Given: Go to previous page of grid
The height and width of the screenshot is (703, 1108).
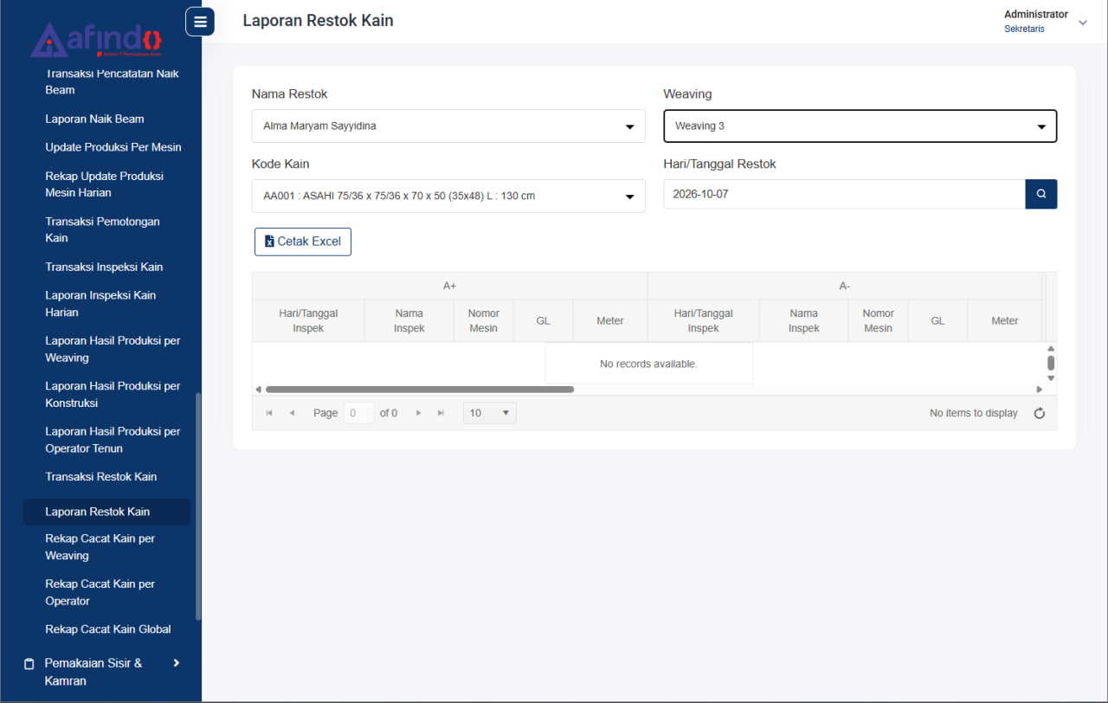Looking at the screenshot, I should tap(292, 413).
